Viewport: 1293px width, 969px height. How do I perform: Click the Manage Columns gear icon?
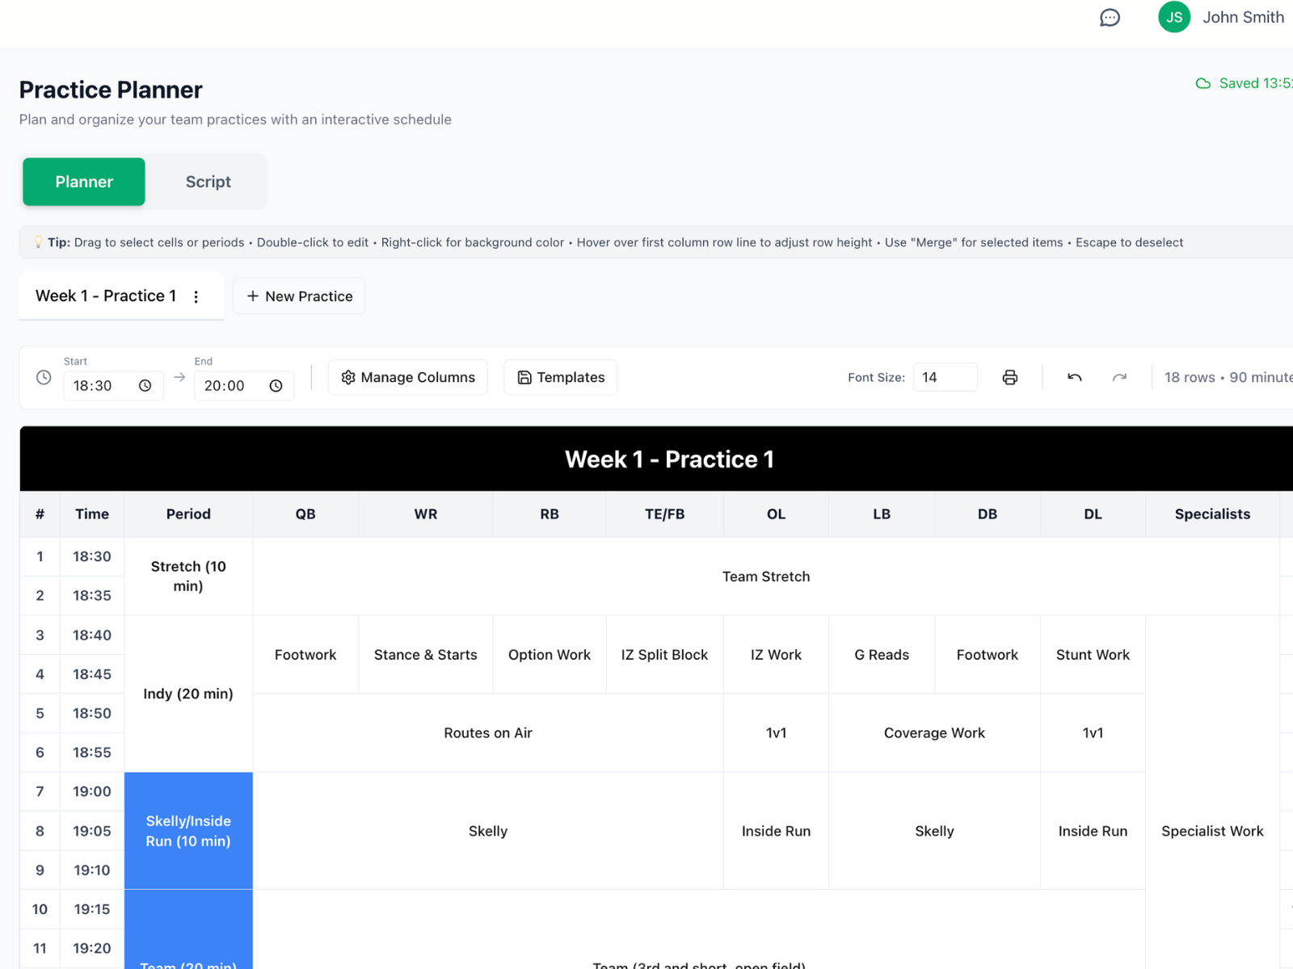[348, 377]
